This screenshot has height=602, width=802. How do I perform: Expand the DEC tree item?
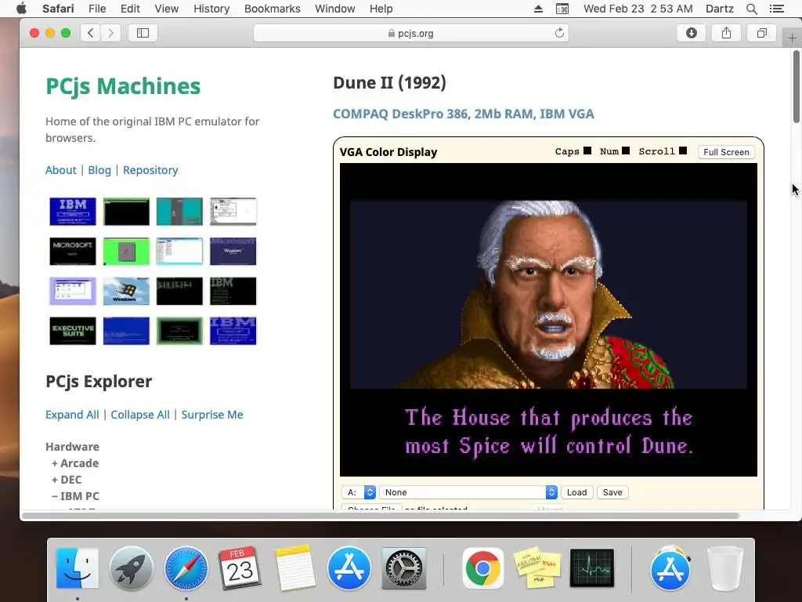[67, 480]
